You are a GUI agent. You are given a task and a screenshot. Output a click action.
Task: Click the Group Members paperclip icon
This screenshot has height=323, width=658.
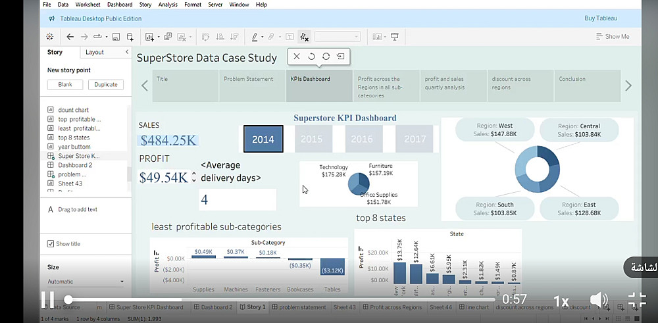coord(271,37)
